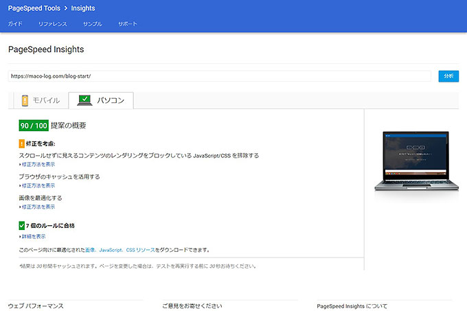Image resolution: width=467 pixels, height=311 pixels.
Task: Open the ガイド menu item
Action: coord(15,24)
